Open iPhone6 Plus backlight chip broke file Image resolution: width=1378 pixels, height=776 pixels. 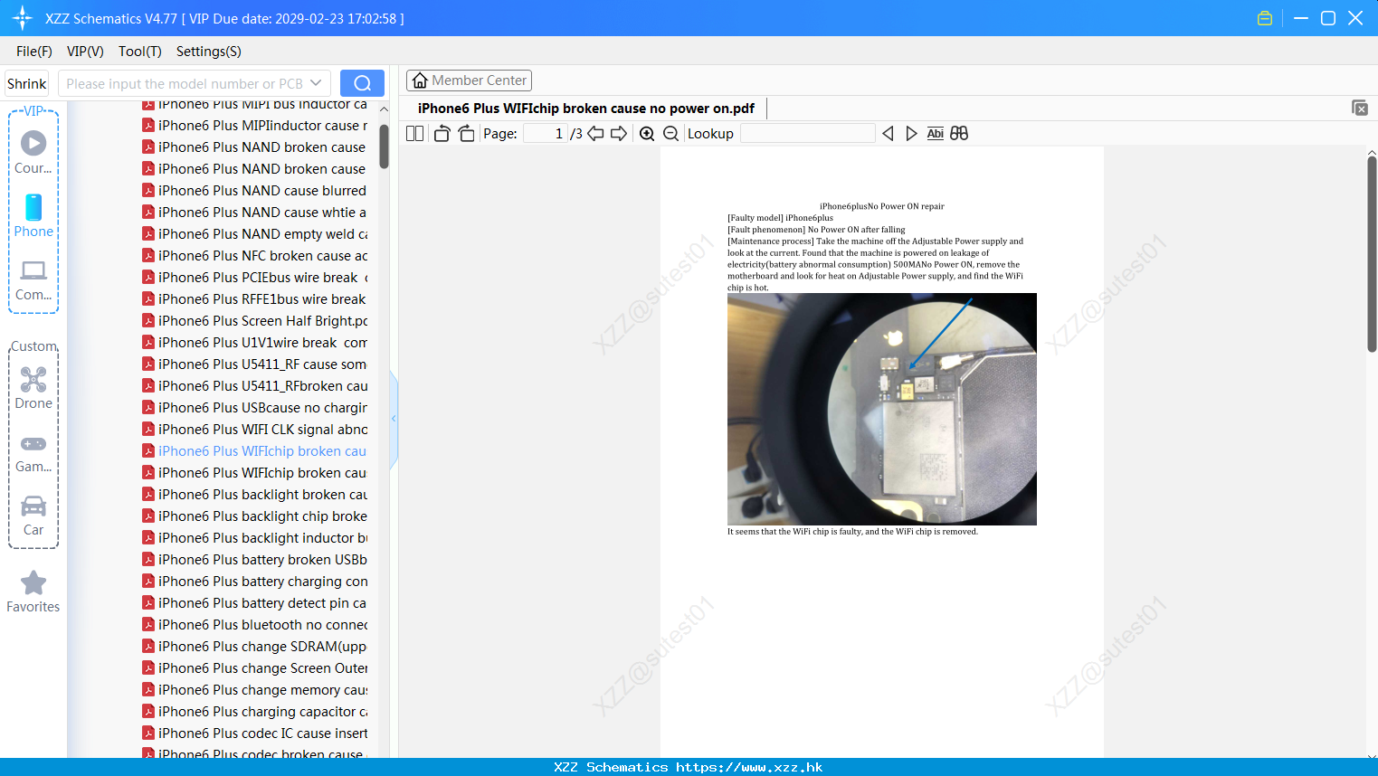[262, 516]
